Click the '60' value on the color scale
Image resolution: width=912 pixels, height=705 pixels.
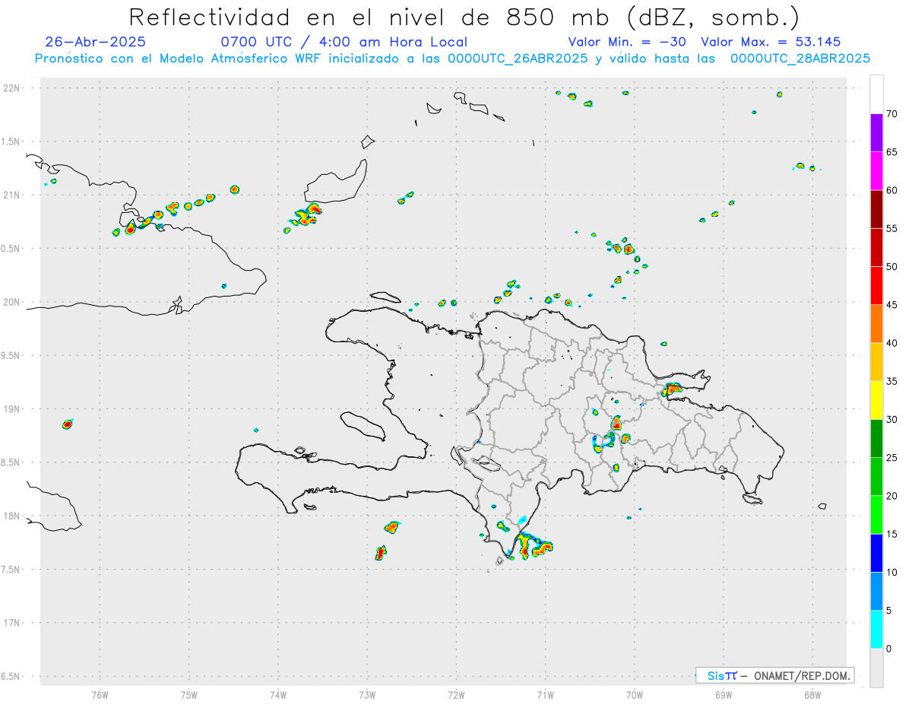[x=891, y=190]
